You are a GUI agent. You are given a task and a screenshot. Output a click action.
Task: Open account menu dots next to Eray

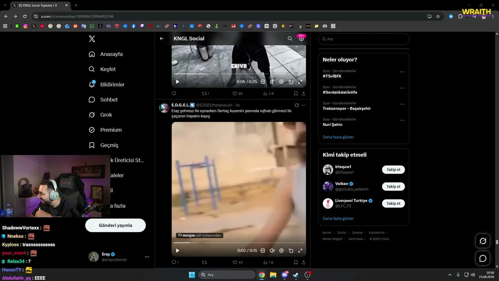(147, 257)
